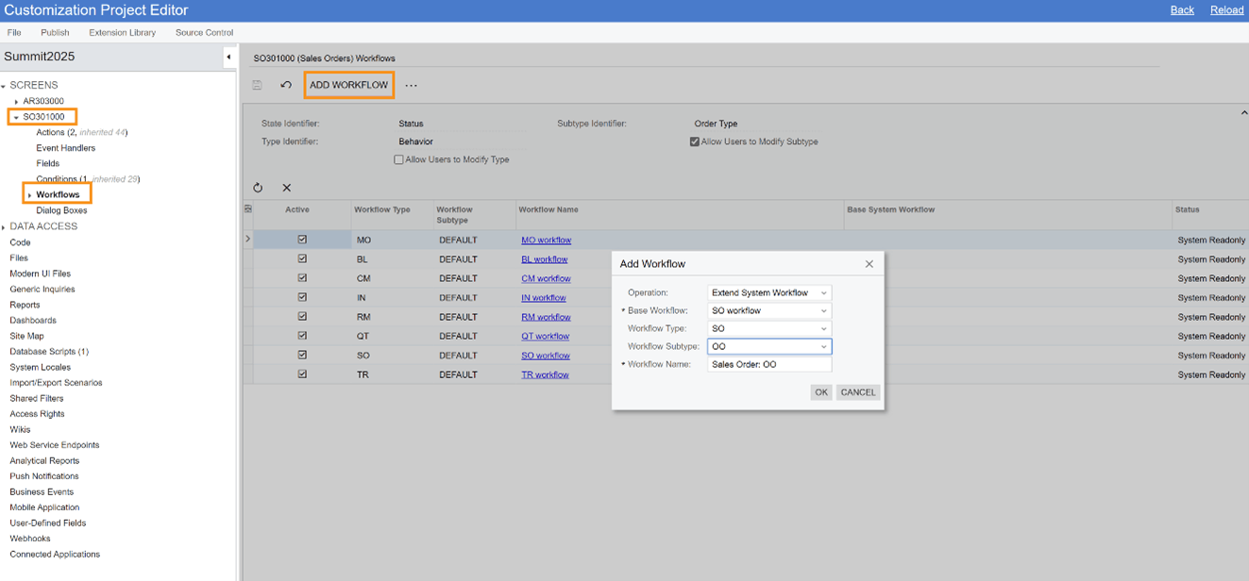The image size is (1249, 581).
Task: Close the Add Workflow dialog
Action: [869, 264]
